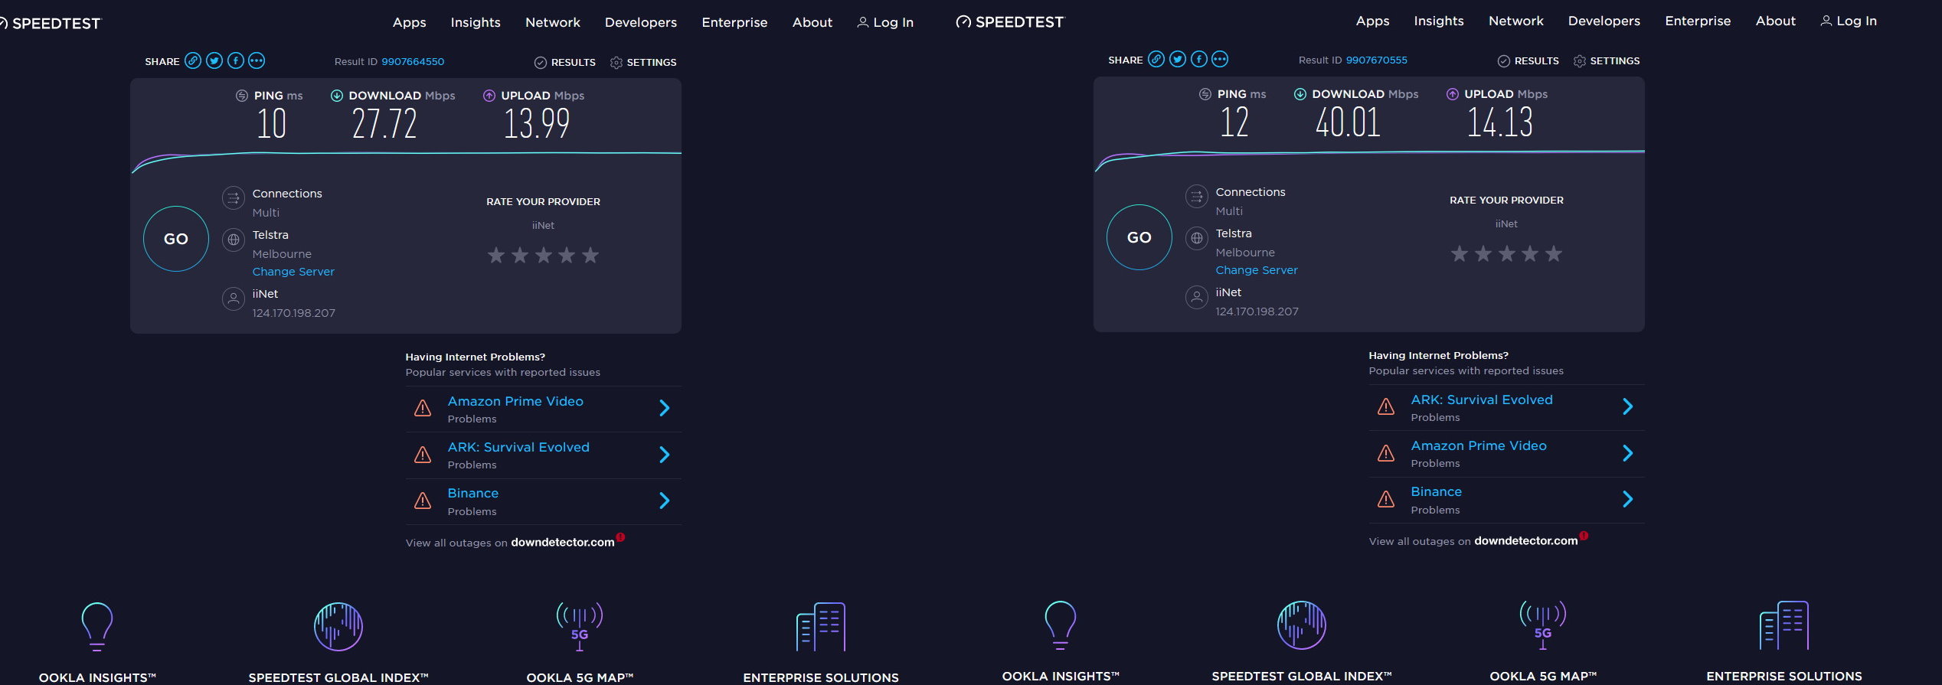The image size is (1942, 685).
Task: Click download value 40.01 in right window
Action: (1348, 122)
